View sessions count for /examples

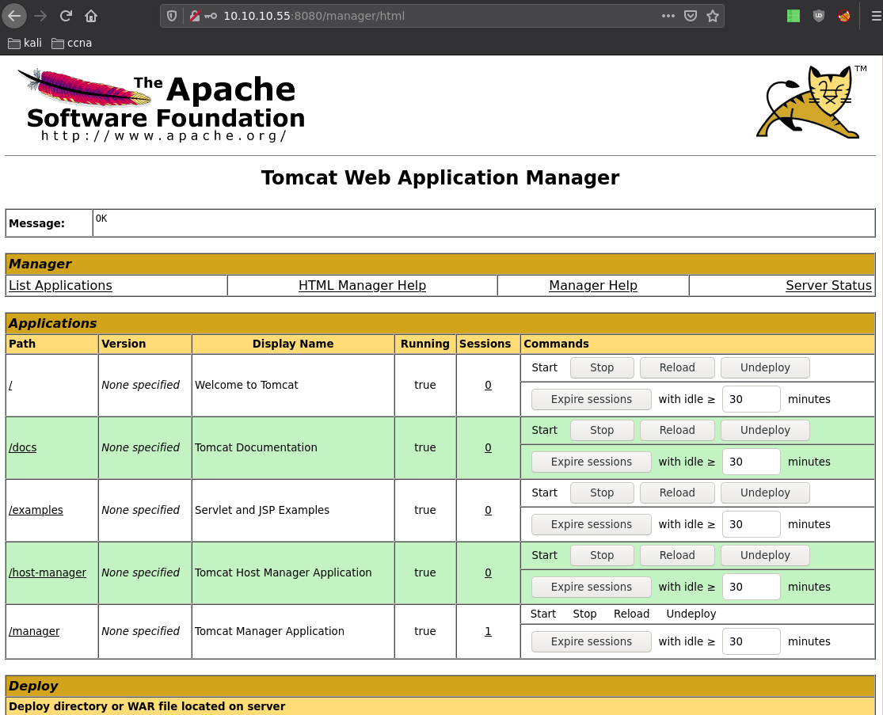[x=489, y=510]
